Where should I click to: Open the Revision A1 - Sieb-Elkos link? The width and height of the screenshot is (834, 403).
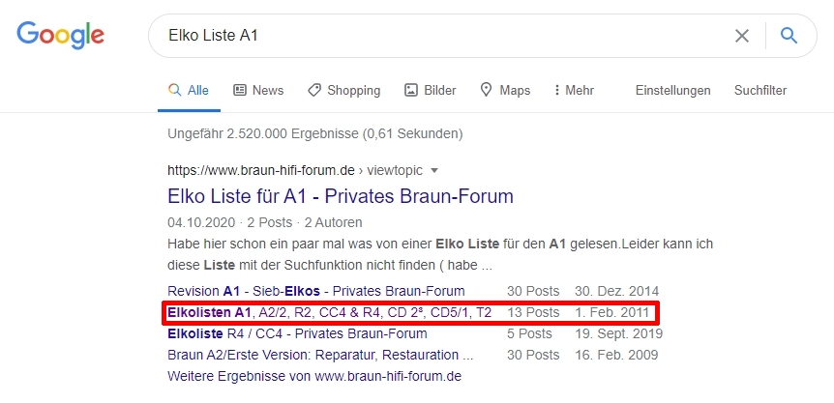tap(316, 291)
